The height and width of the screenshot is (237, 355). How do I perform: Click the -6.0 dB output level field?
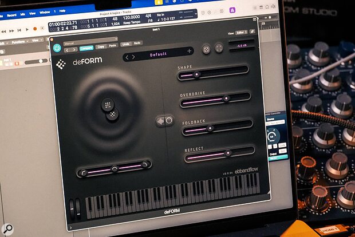242,46
